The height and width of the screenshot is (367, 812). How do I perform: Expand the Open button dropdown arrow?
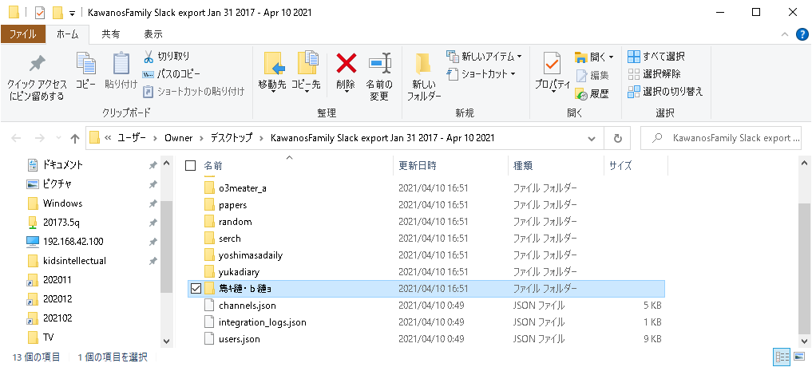(611, 57)
